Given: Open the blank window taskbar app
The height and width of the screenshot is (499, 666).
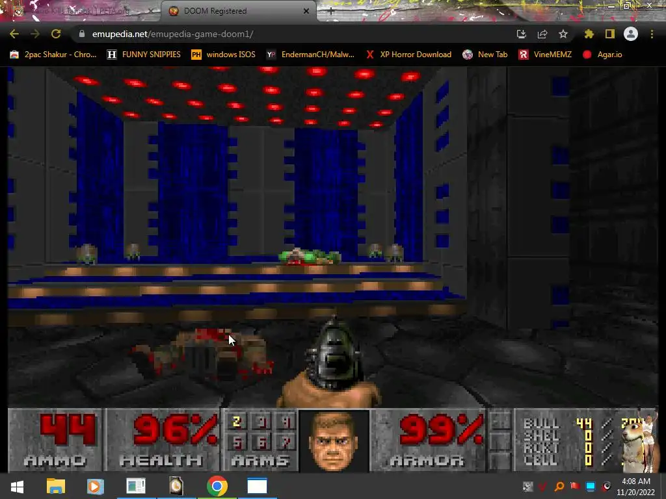Looking at the screenshot, I should 257,486.
